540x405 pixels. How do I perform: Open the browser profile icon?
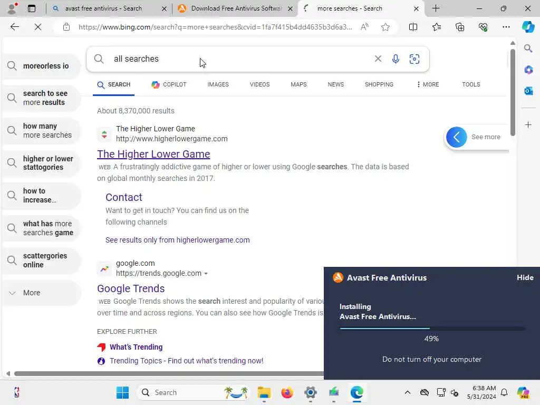(x=12, y=8)
